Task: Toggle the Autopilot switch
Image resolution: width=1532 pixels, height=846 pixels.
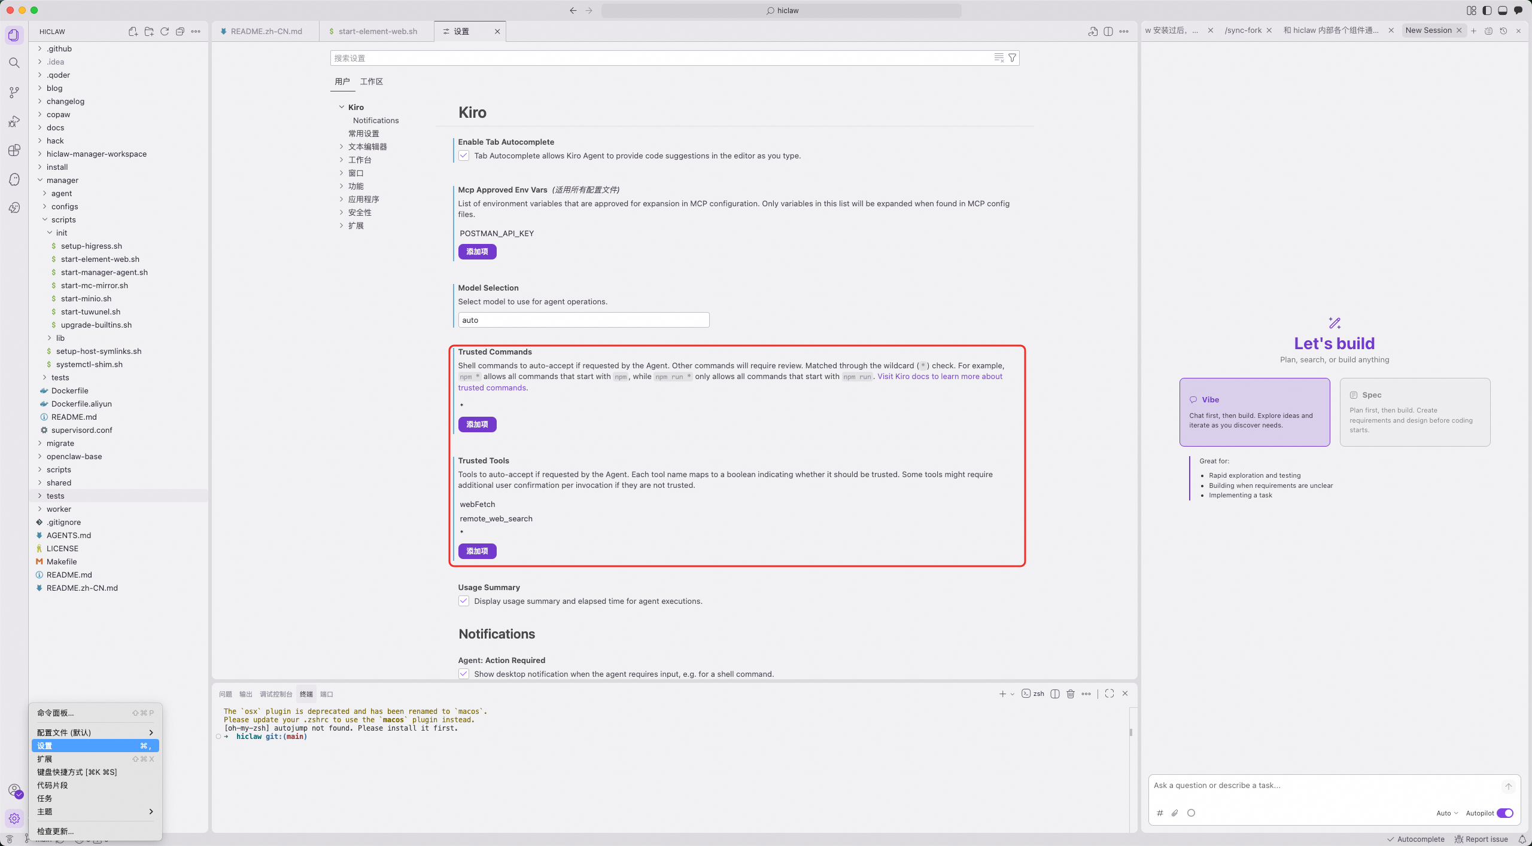Action: (1504, 813)
